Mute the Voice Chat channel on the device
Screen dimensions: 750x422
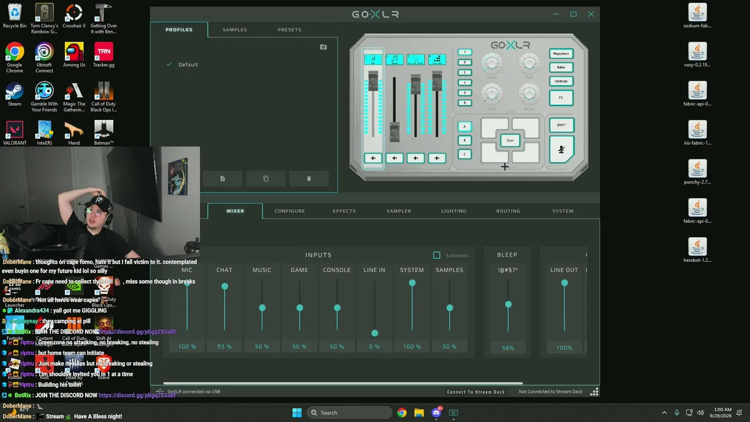(415, 158)
